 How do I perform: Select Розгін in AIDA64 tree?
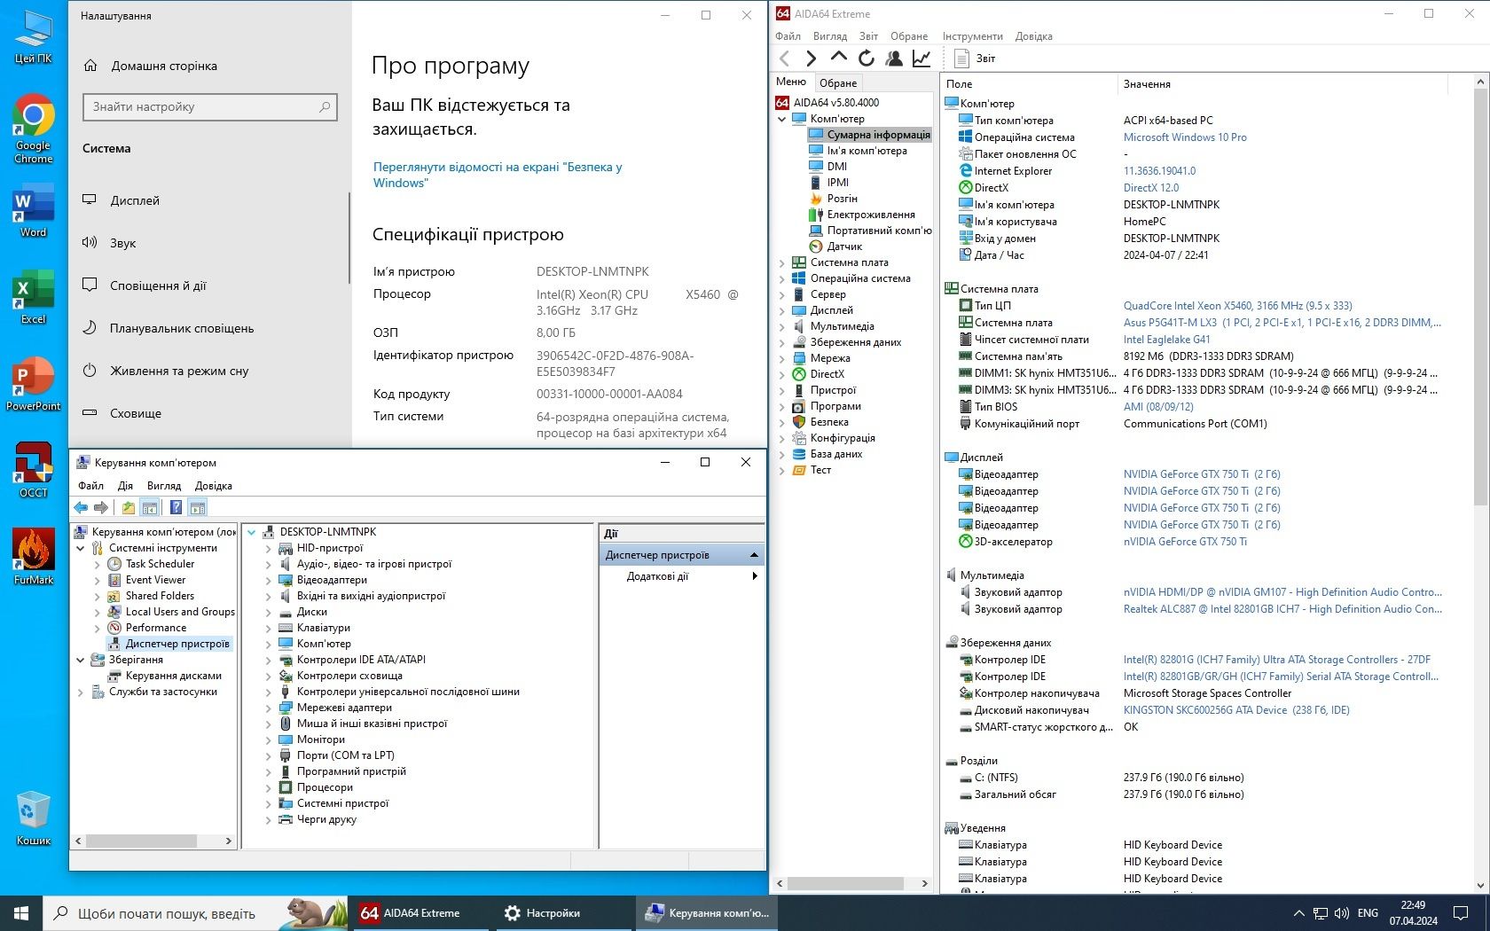pyautogui.click(x=842, y=199)
